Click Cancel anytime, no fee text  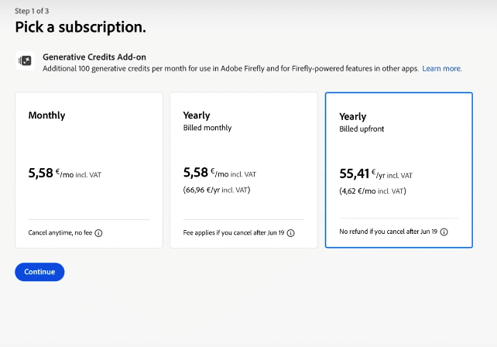click(60, 233)
